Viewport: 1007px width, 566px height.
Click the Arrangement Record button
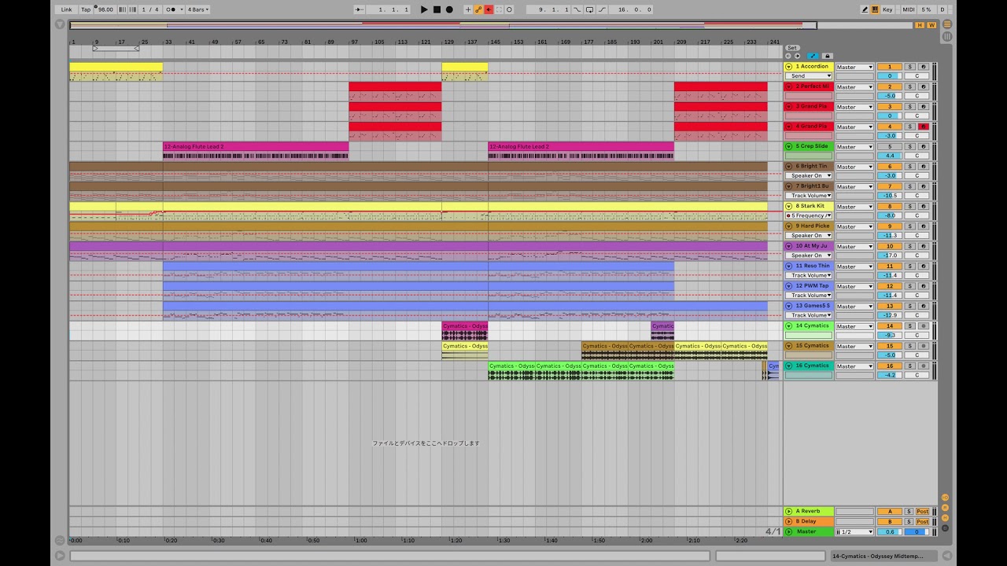coord(449,9)
